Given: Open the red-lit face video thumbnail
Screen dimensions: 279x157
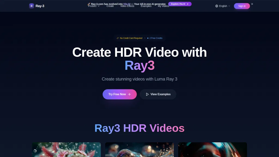Looking at the screenshot, I should (x=213, y=150).
